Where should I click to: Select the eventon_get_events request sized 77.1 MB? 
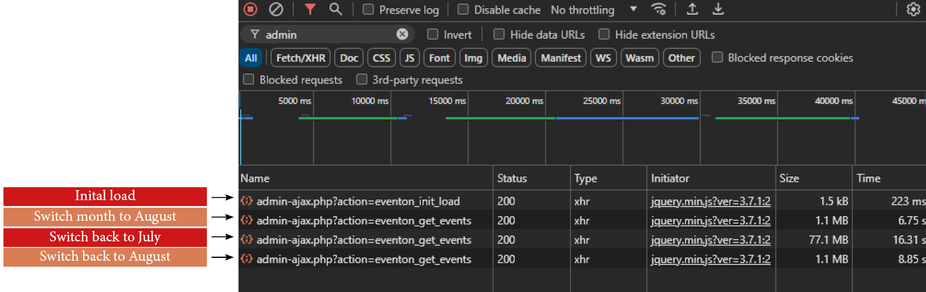(x=582, y=240)
